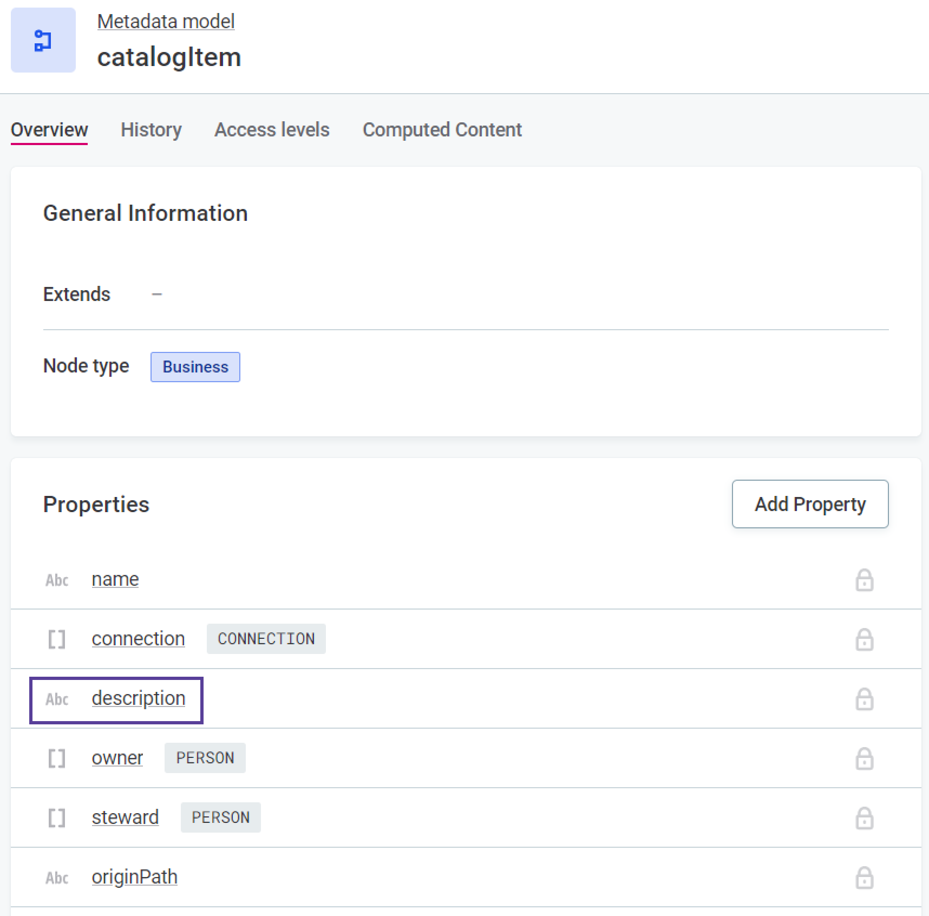Switch to the Computed Content tab
Screen dimensions: 929x916
pyautogui.click(x=442, y=130)
